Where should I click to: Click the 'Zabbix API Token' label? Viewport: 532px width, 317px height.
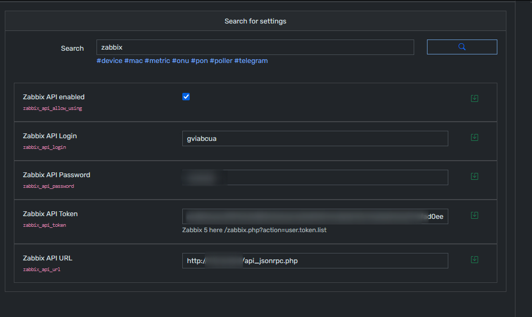click(50, 213)
